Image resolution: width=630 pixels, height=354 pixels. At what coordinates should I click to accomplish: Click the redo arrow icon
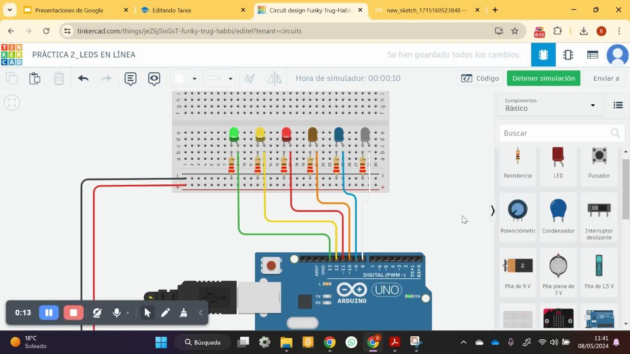tap(106, 78)
